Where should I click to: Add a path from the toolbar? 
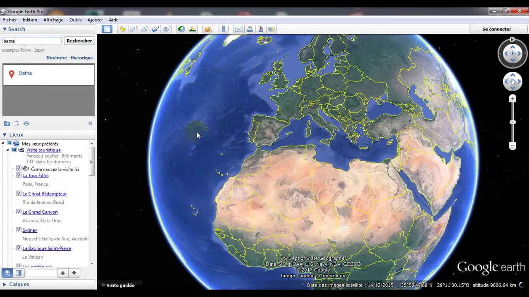[x=145, y=29]
